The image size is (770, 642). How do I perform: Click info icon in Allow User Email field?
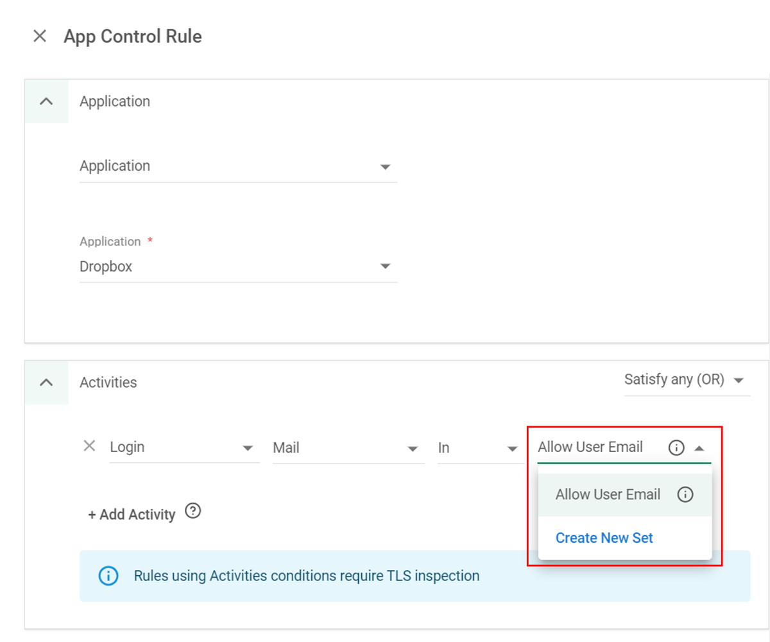[676, 447]
